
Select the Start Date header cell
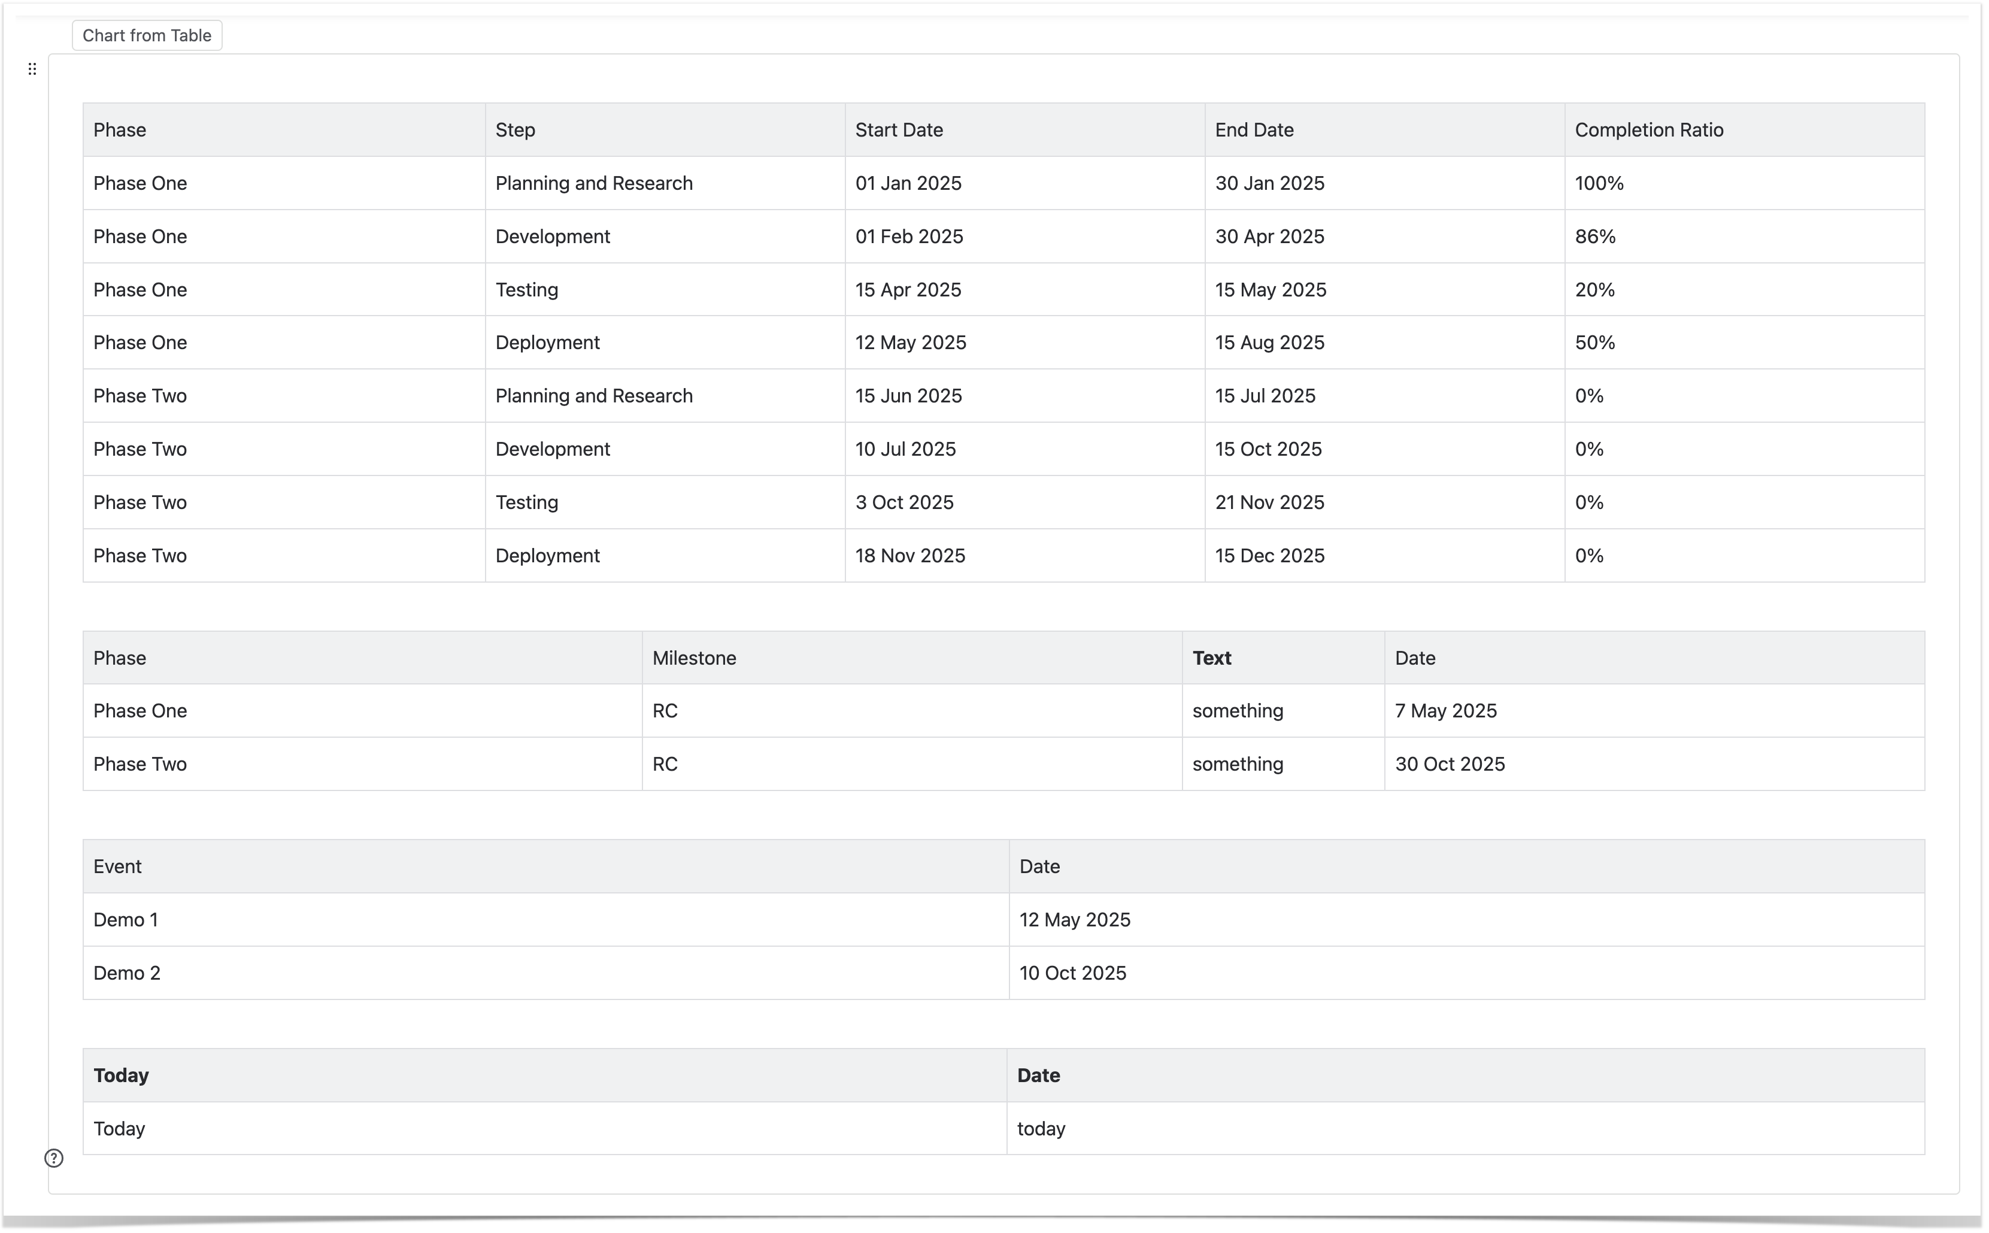tap(898, 130)
